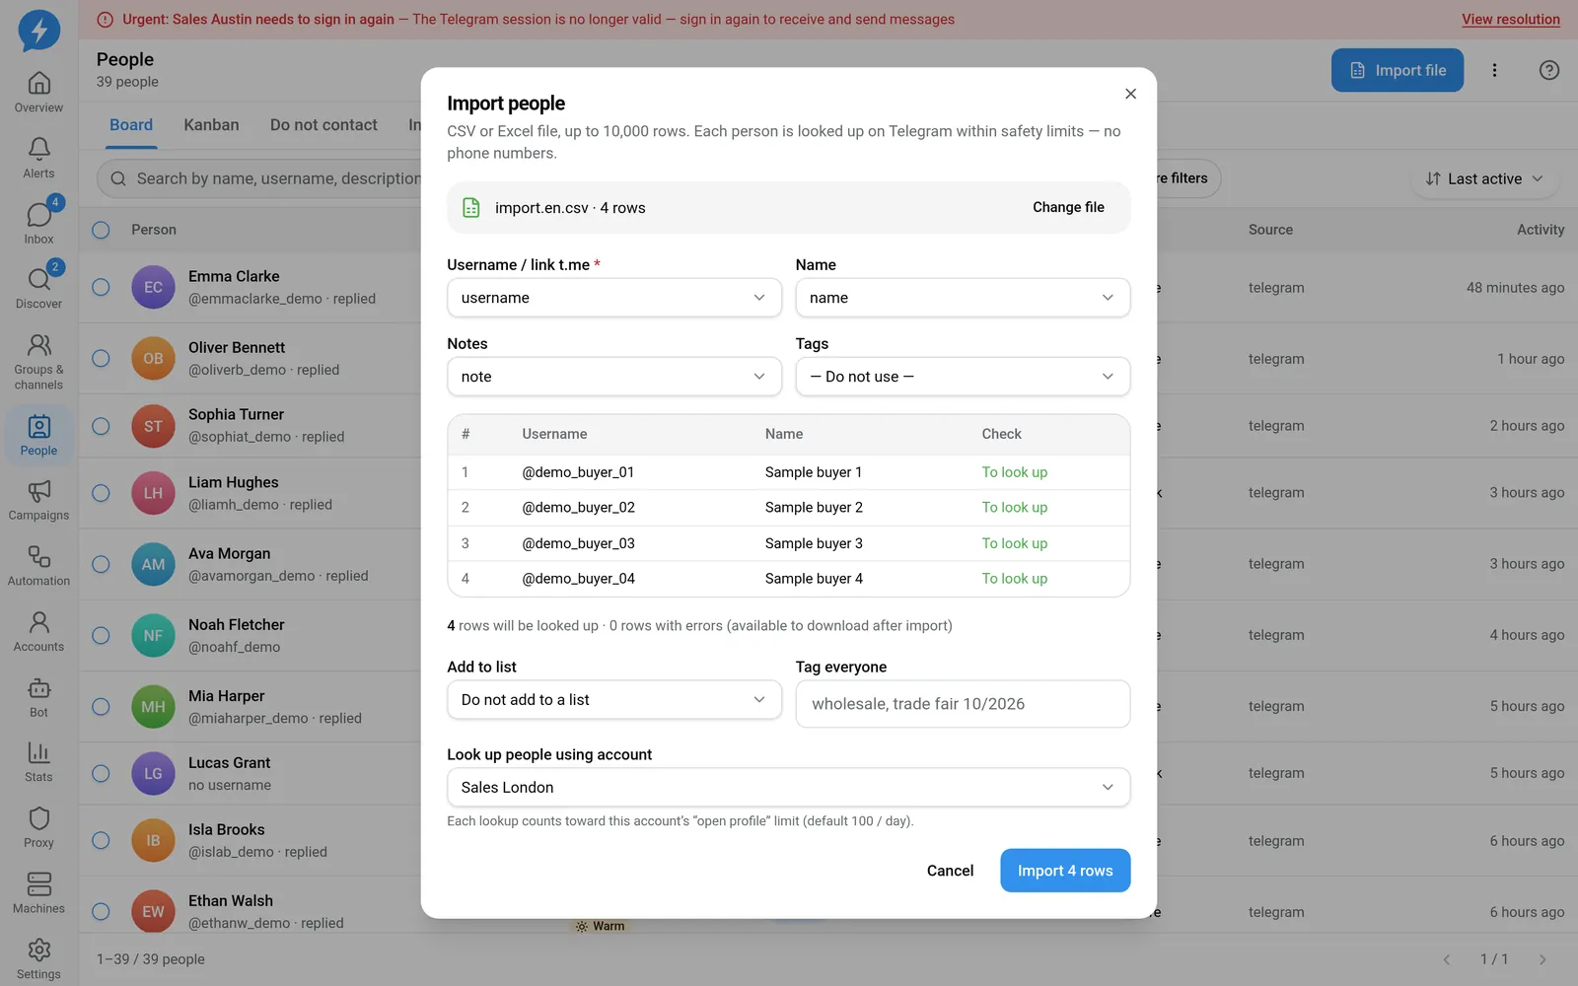Screen dimensions: 1578x986
Task: Click the filters button
Action: [1187, 178]
